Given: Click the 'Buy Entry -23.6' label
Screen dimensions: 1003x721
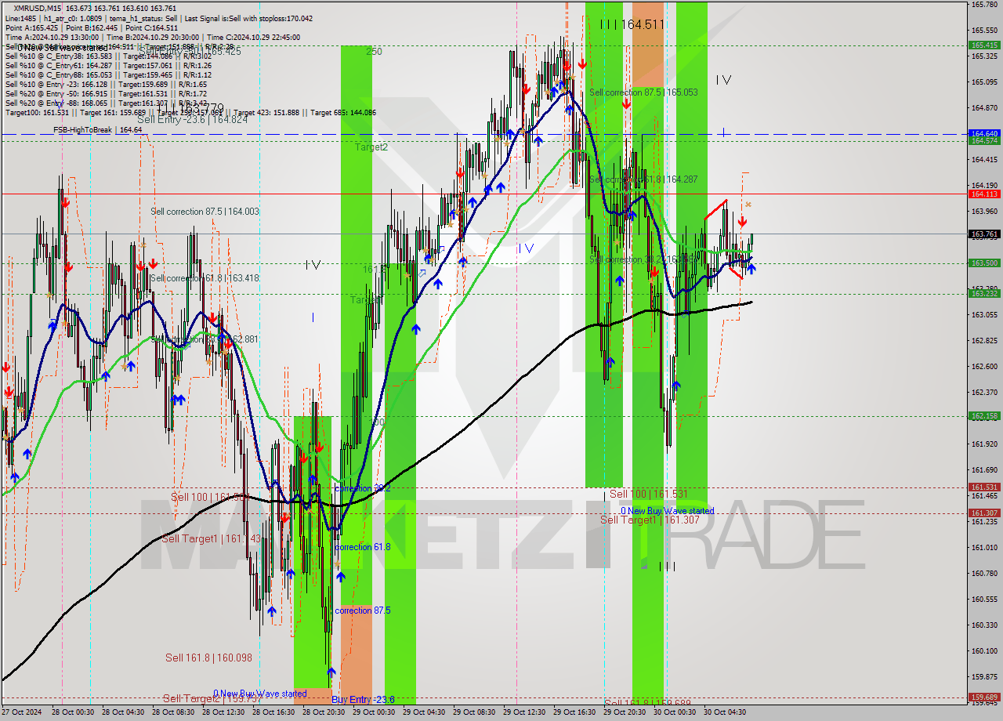Looking at the screenshot, I should [x=363, y=699].
